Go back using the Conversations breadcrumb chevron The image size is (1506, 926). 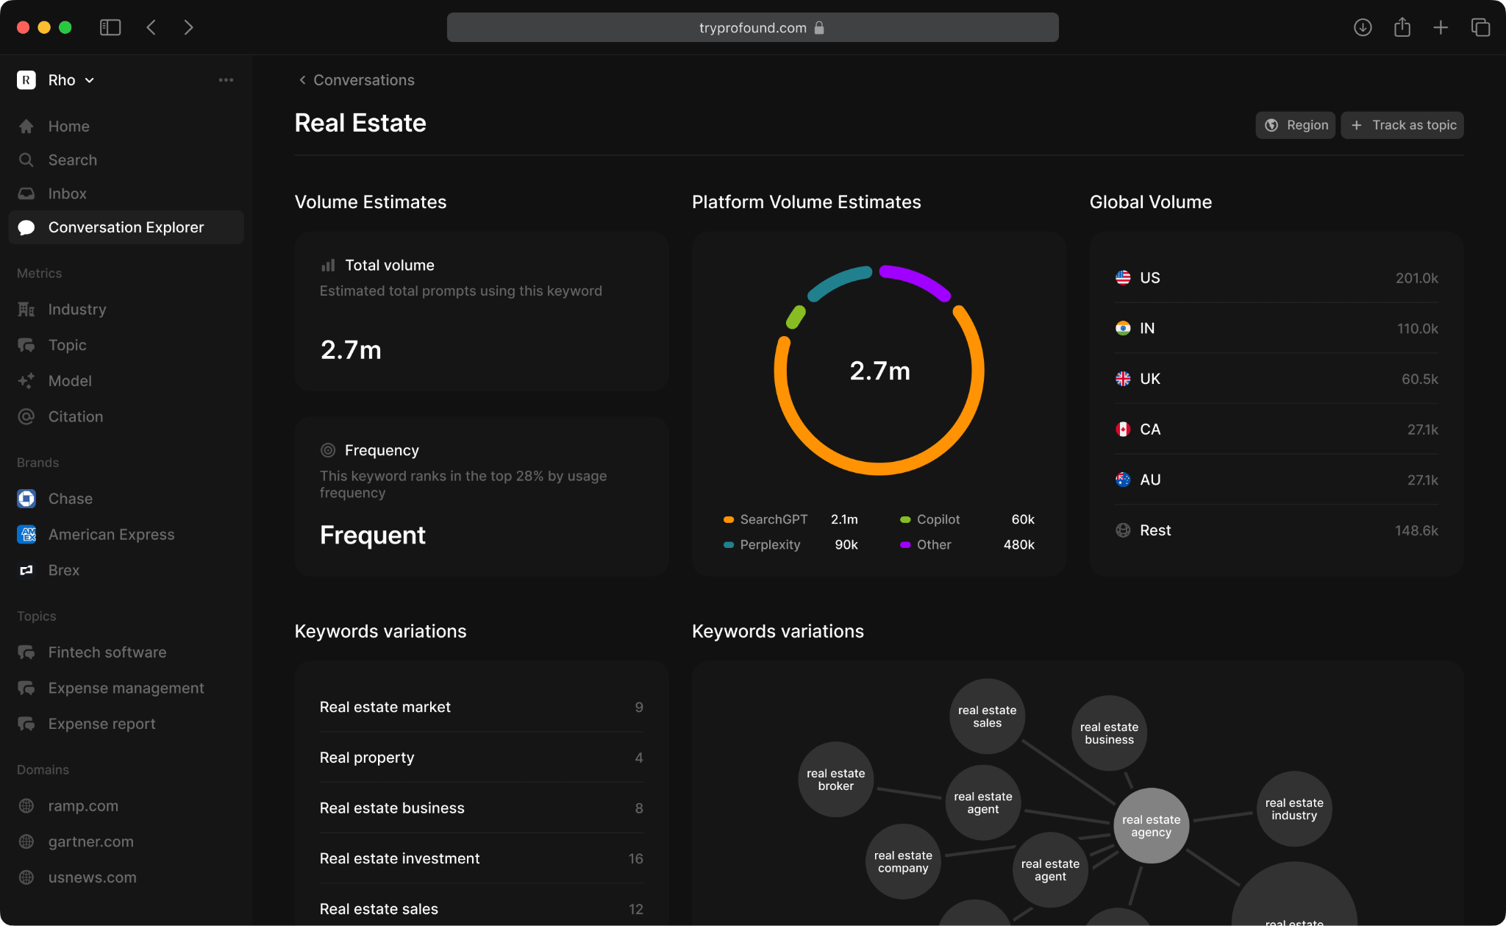point(301,79)
